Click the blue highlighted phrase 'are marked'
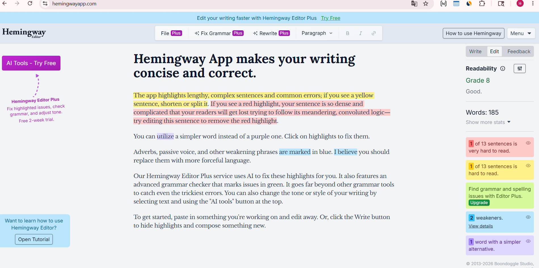The image size is (539, 268). (x=295, y=152)
